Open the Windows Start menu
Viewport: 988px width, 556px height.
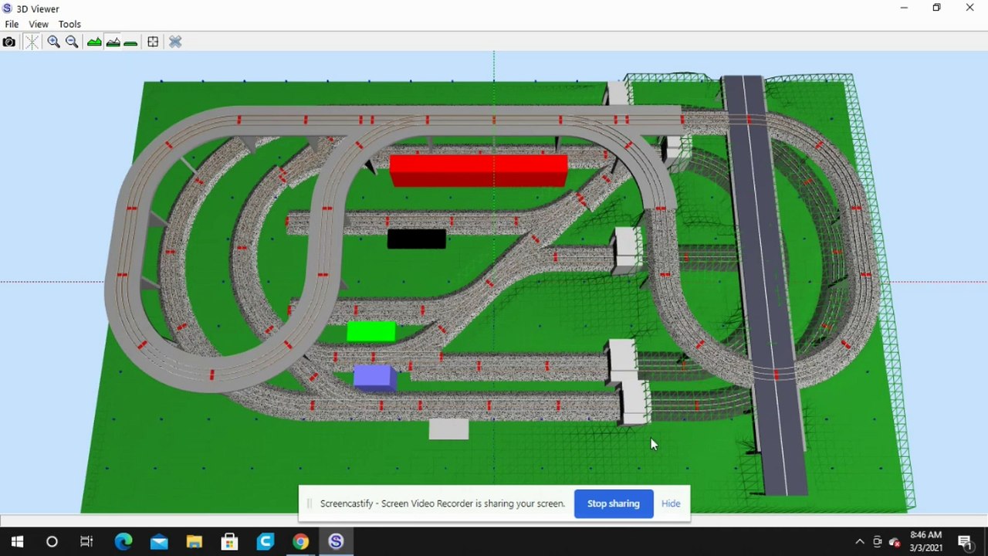(x=17, y=542)
